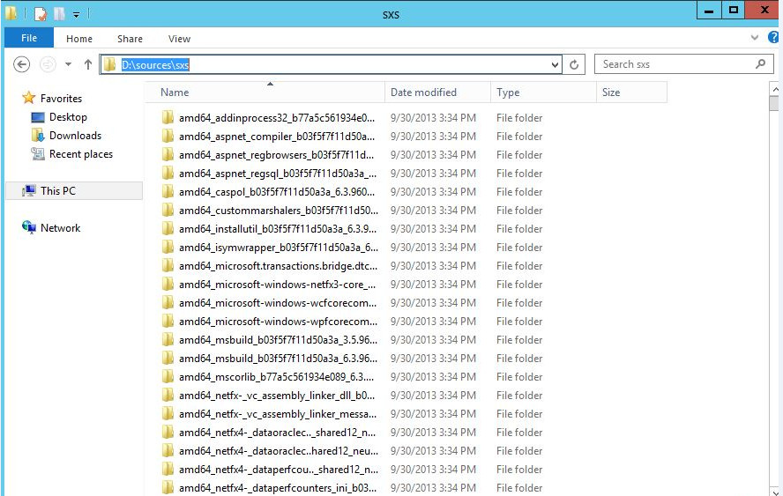This screenshot has width=783, height=496.
Task: Open the recent locations dropdown arrow
Action: point(68,64)
